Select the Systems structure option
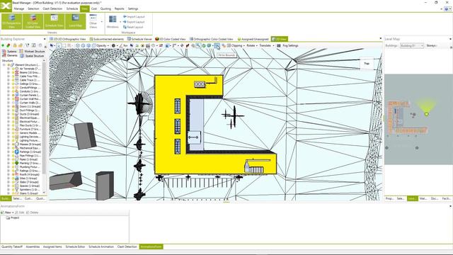Viewport: 453px width, 255px height. click(x=9, y=52)
